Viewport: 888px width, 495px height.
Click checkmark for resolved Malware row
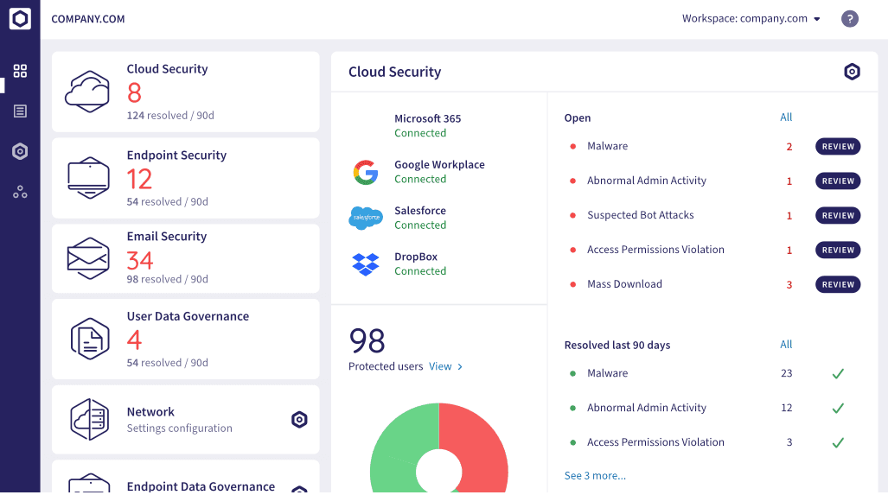(838, 373)
